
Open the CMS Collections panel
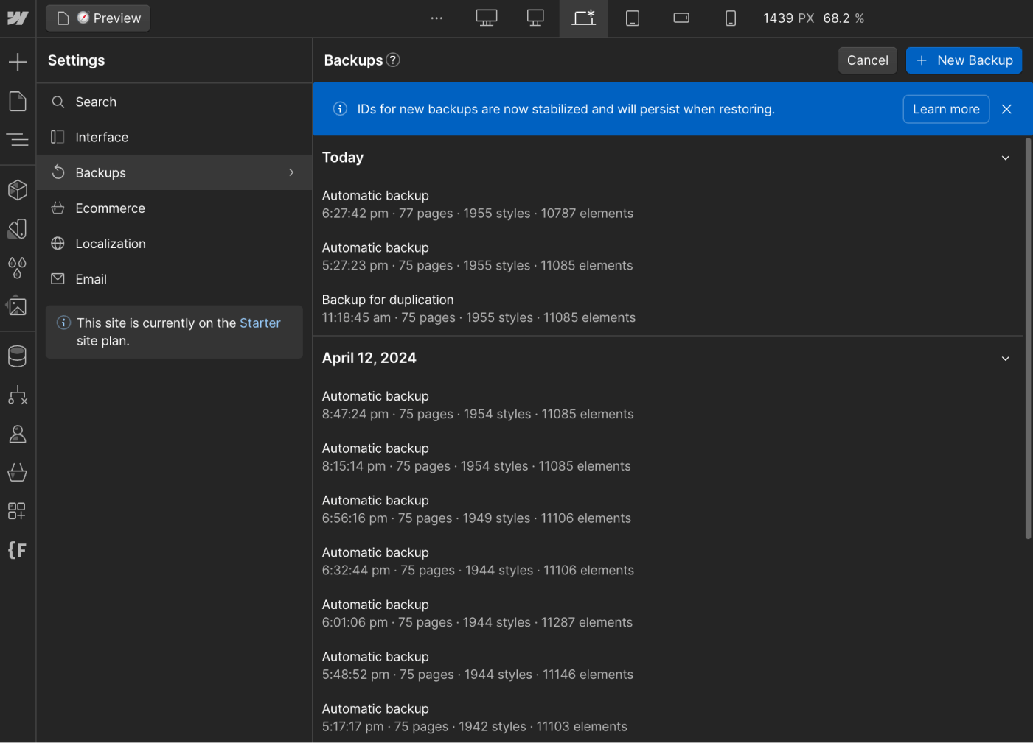click(18, 356)
